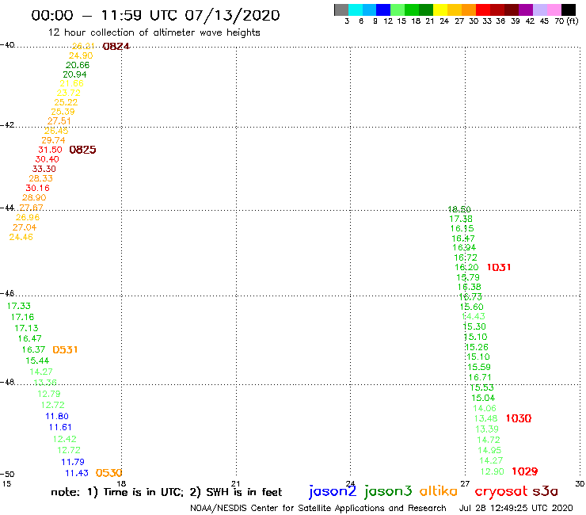The image size is (586, 515).
Task: Click the 12.79 wave height value
Action: tap(48, 394)
